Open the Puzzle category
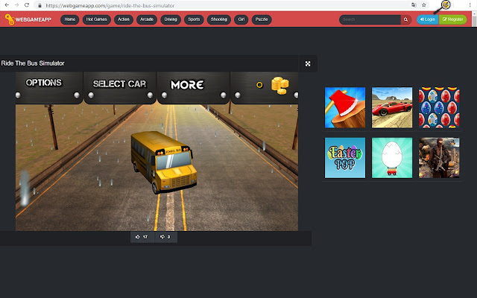This screenshot has width=477, height=298. point(262,19)
